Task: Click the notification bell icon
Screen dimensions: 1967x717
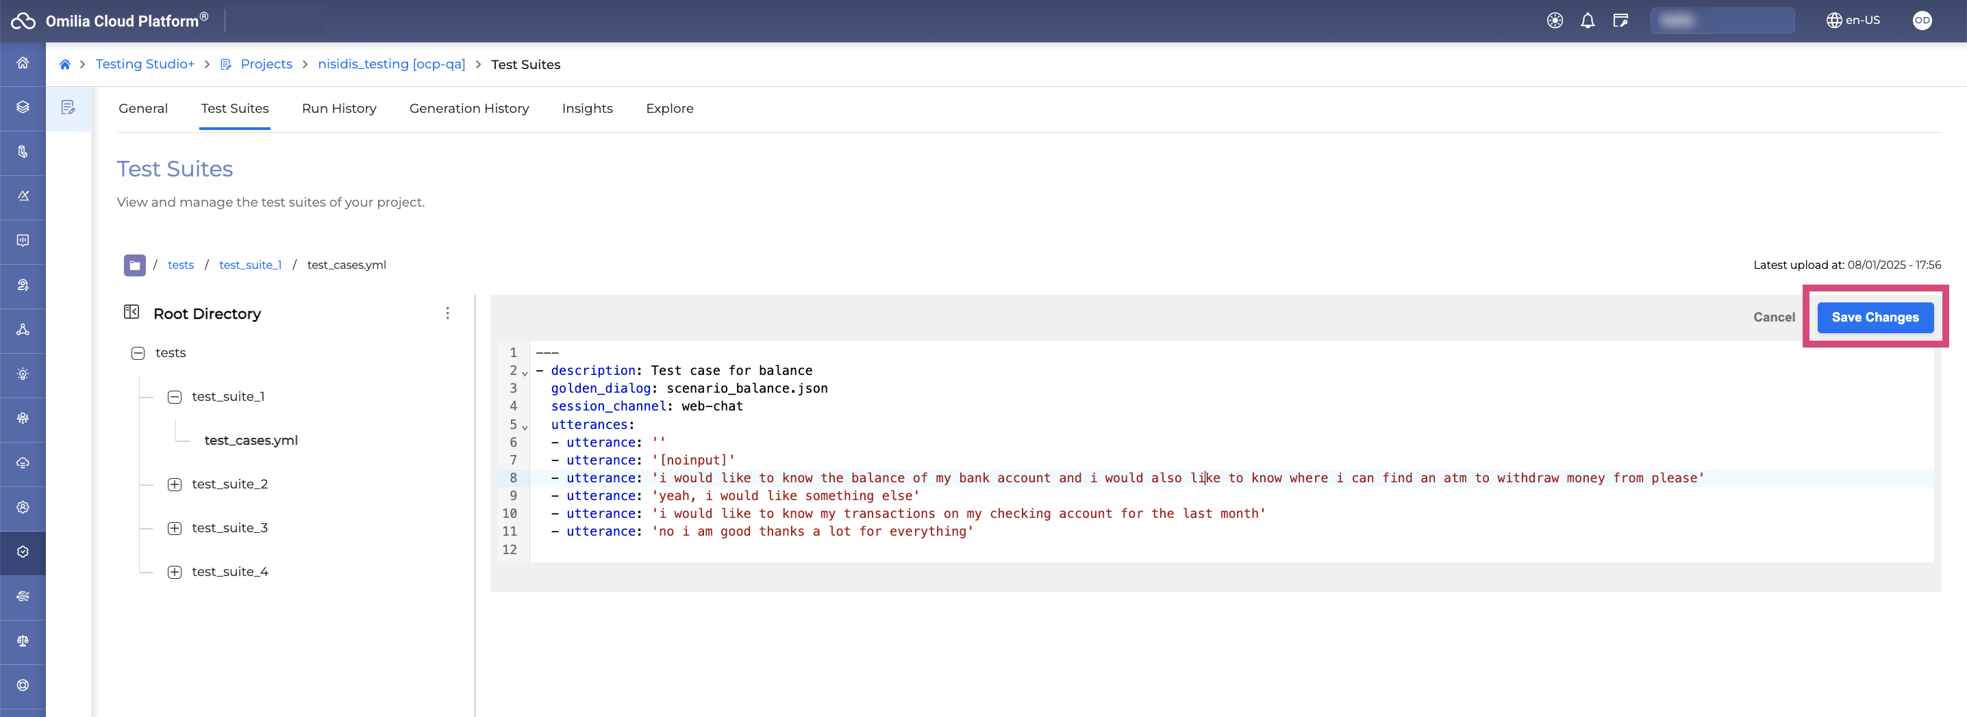Action: [x=1588, y=21]
